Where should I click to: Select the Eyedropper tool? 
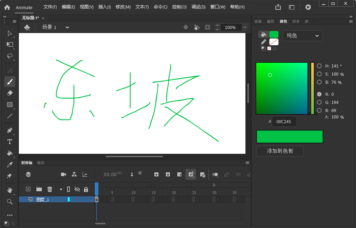(10, 165)
